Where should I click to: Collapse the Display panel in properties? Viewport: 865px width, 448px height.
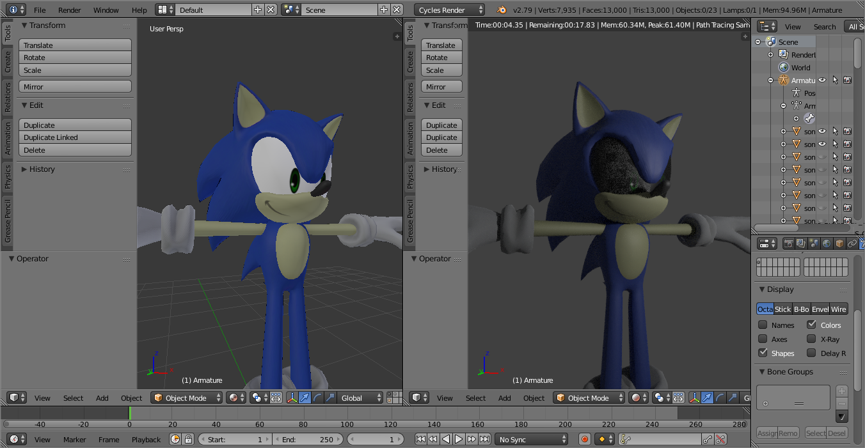click(x=762, y=290)
